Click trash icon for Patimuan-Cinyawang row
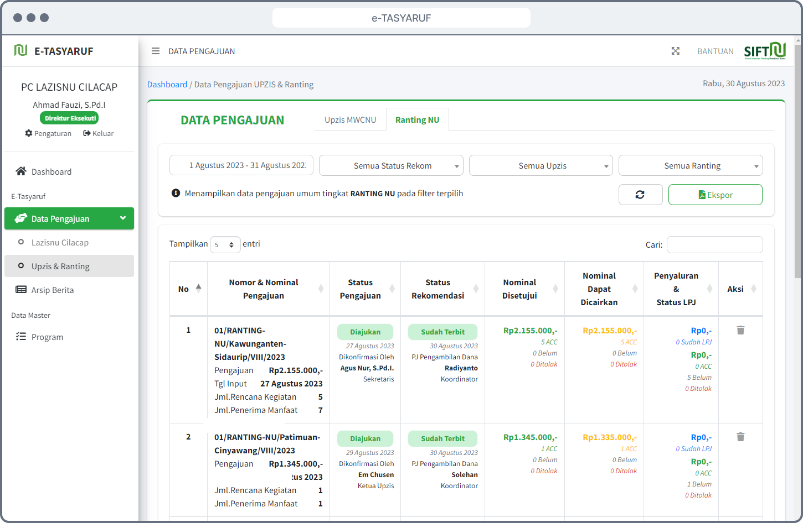Screen dimensions: 803x523 tap(740, 437)
